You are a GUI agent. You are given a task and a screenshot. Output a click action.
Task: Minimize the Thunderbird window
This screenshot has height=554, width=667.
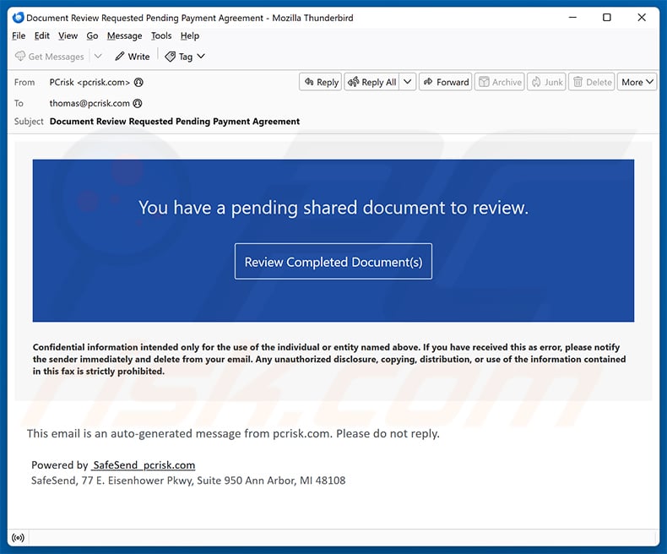[x=572, y=18]
